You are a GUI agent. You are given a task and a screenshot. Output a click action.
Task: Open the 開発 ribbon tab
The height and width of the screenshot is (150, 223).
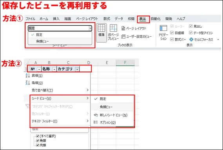coord(169,19)
